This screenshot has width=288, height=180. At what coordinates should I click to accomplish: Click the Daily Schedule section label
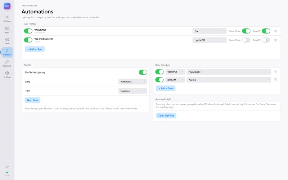coord(163,65)
